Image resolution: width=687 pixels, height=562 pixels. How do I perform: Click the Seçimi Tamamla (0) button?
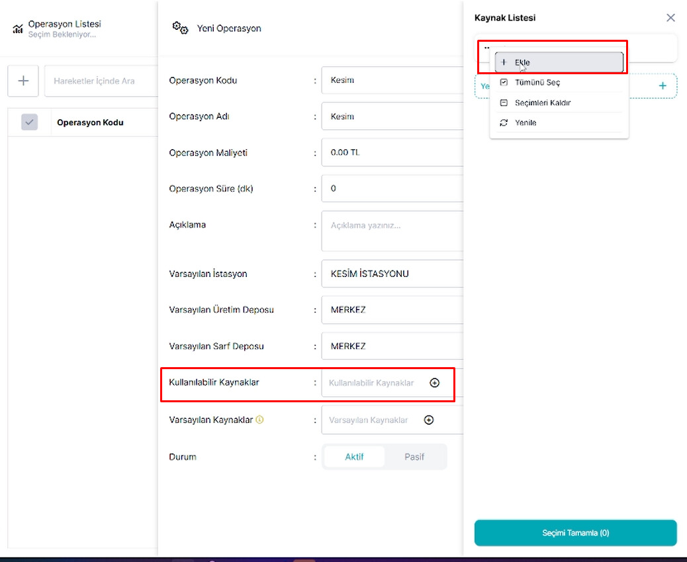575,533
